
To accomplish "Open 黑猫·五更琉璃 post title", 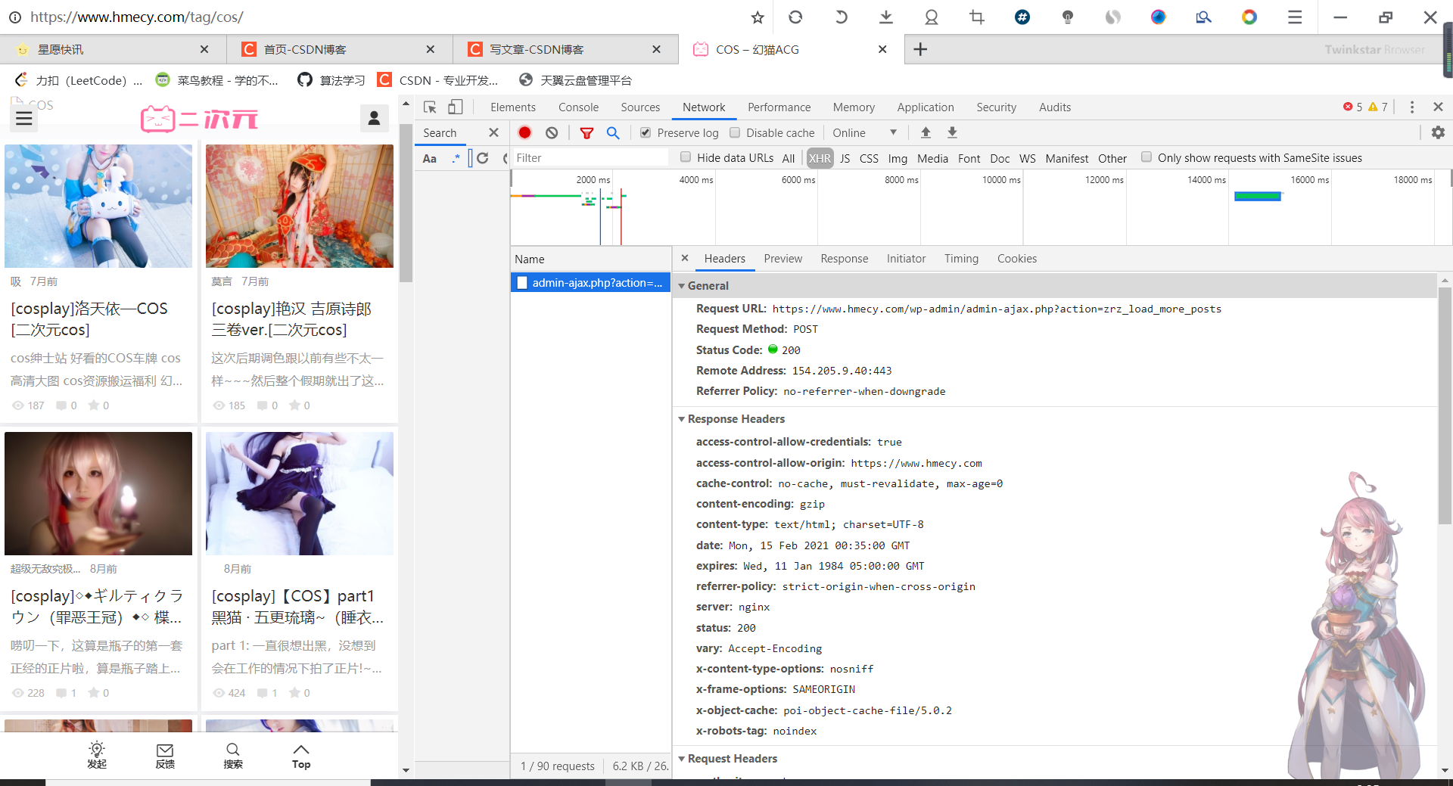I will point(297,607).
